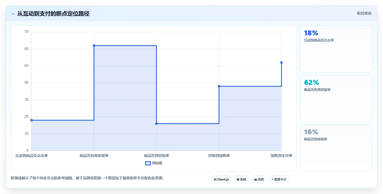Select the 进度 chip
Image resolution: width=383 pixels, height=194 pixels.
(x=259, y=179)
